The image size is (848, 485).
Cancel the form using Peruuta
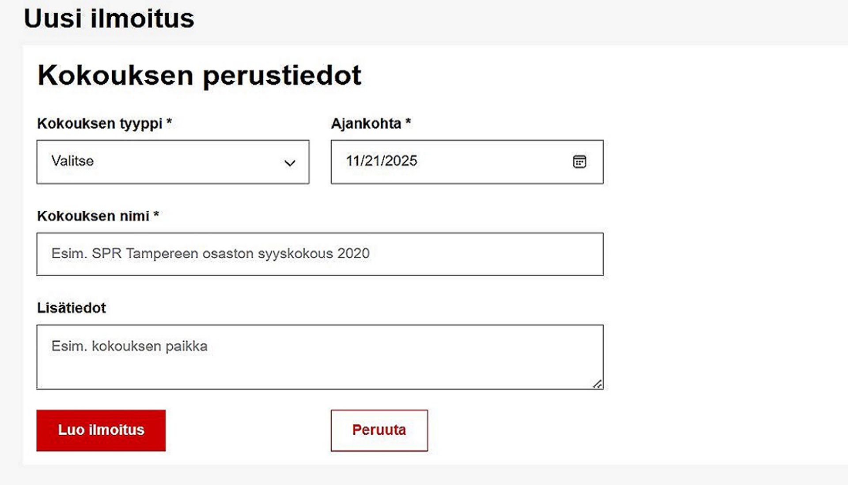click(x=379, y=429)
